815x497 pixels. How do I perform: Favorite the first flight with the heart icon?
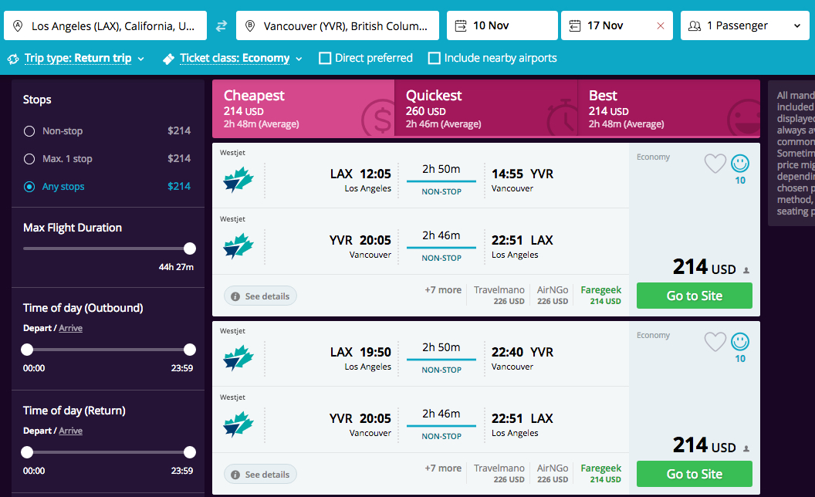coord(715,164)
